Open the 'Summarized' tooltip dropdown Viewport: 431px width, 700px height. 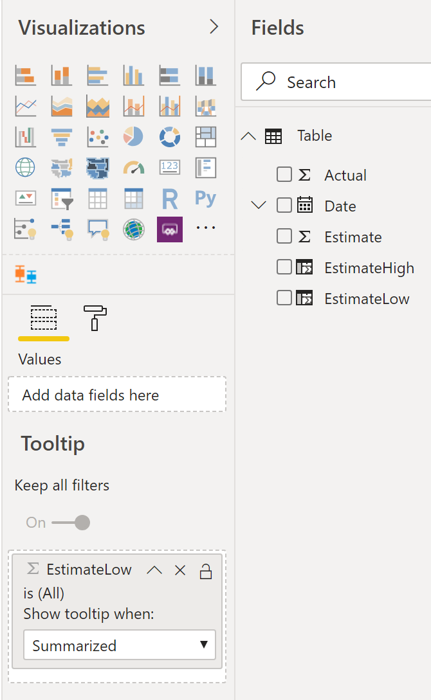(x=120, y=645)
